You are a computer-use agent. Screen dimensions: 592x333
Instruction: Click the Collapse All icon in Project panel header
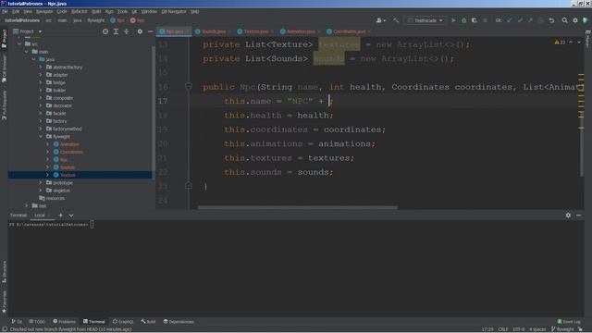pos(127,31)
